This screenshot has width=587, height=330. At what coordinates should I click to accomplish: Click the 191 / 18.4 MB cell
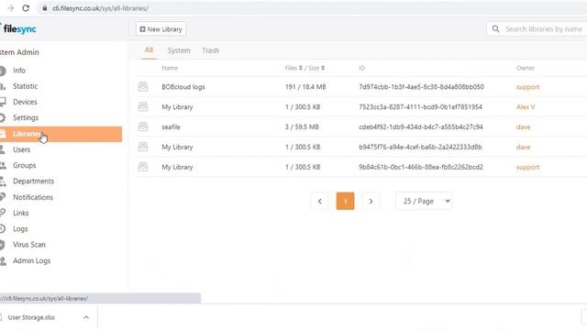305,87
